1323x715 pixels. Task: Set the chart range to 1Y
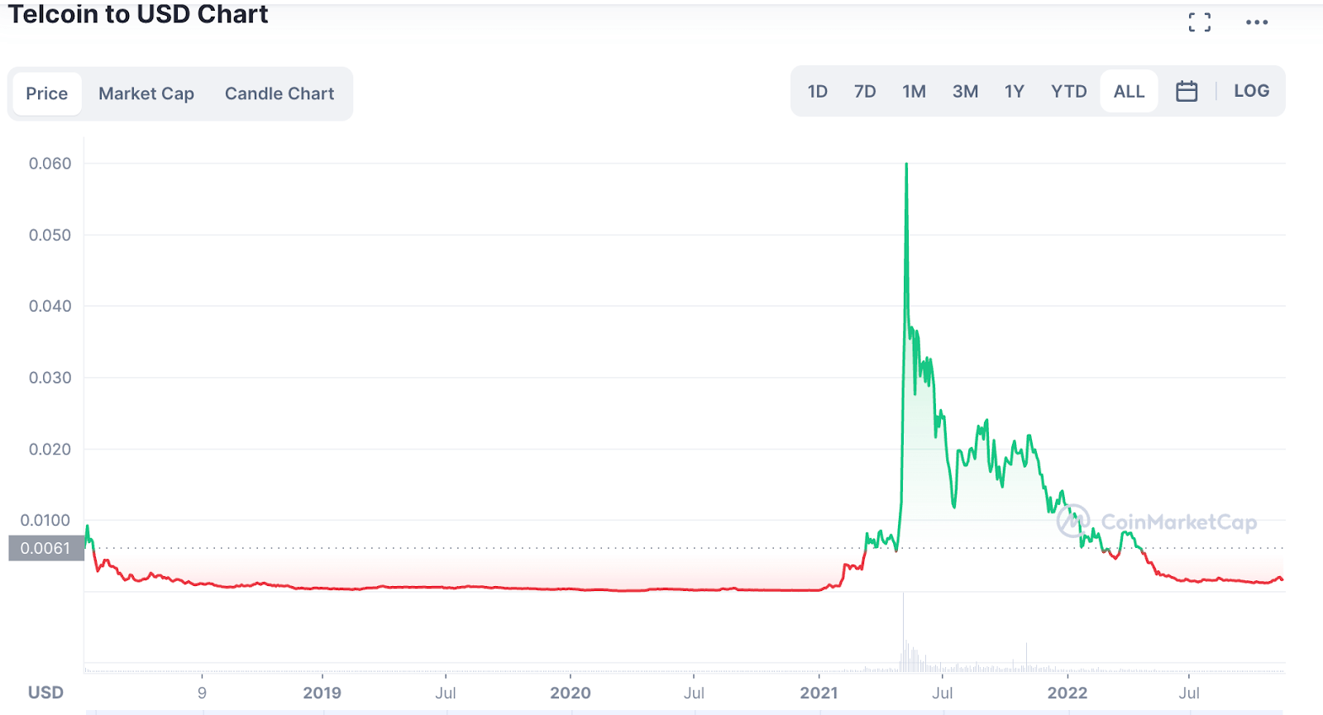pyautogui.click(x=1014, y=92)
